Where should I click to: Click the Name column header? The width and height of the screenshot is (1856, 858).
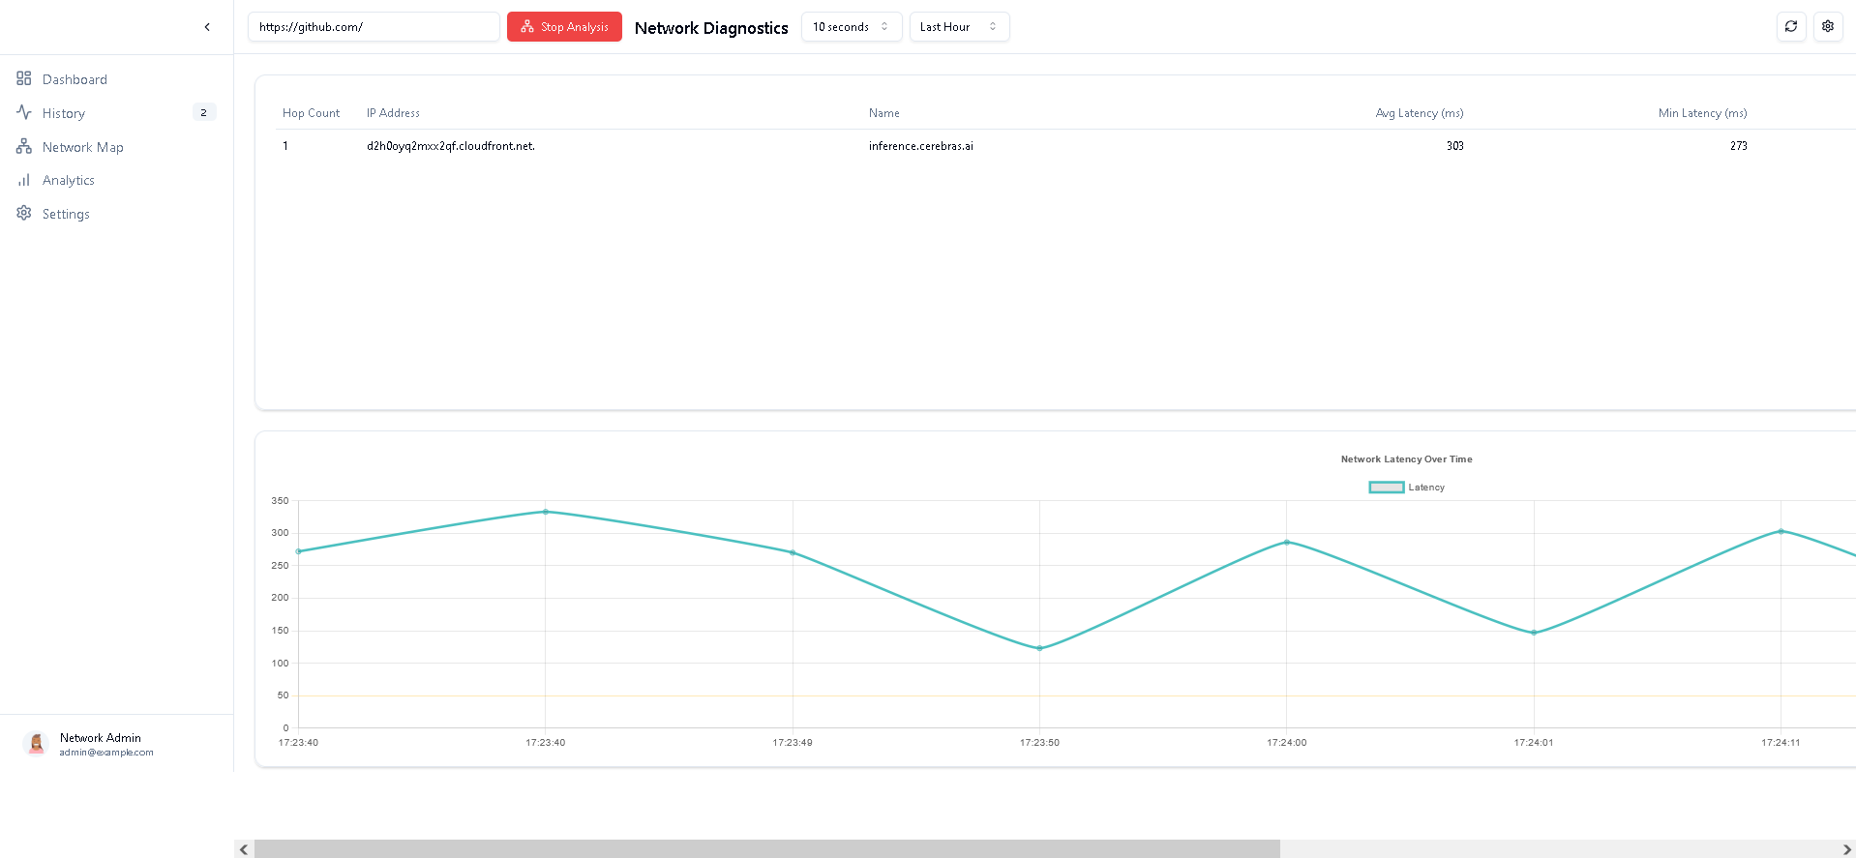pos(884,113)
